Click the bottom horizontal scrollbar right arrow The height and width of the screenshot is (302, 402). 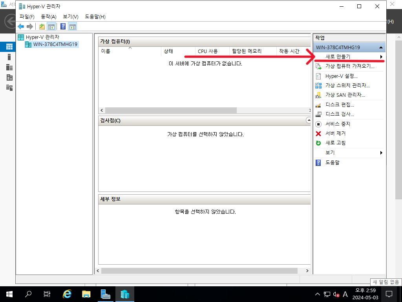click(307, 271)
